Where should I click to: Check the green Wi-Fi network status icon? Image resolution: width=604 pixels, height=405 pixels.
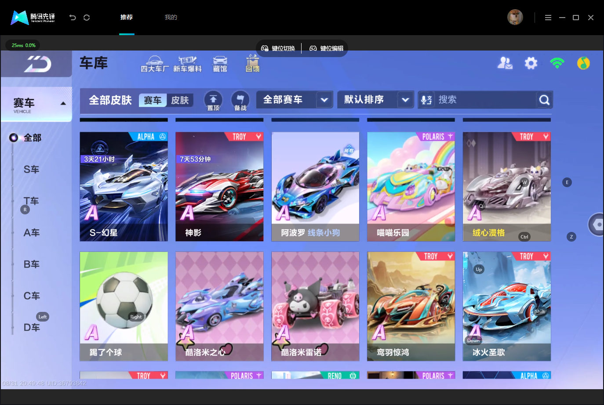click(x=557, y=63)
